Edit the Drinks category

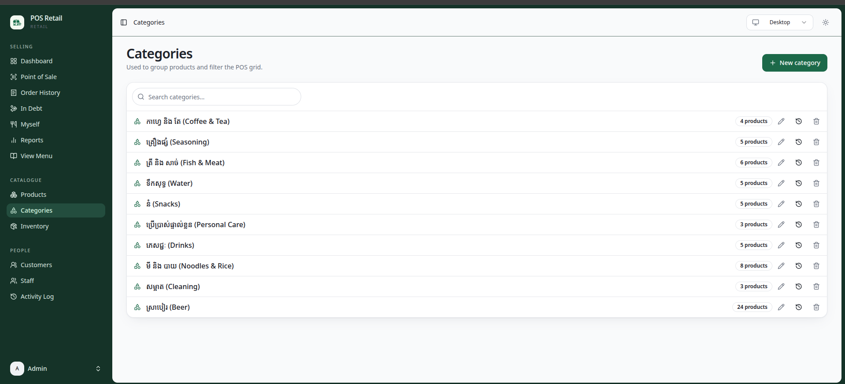[781, 245]
